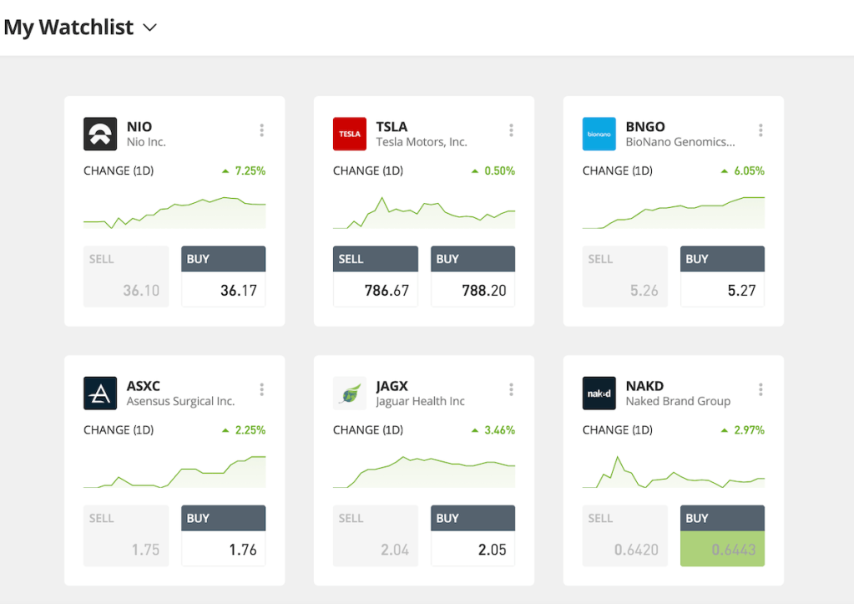This screenshot has width=854, height=604.
Task: Click the Jaguar Health leaf logo
Action: tap(349, 393)
